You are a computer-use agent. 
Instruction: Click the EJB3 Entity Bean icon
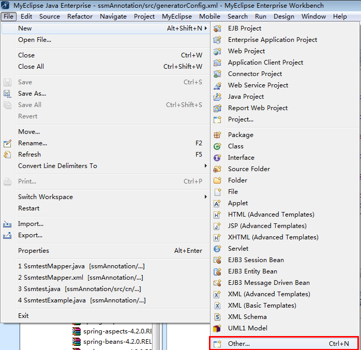point(217,271)
